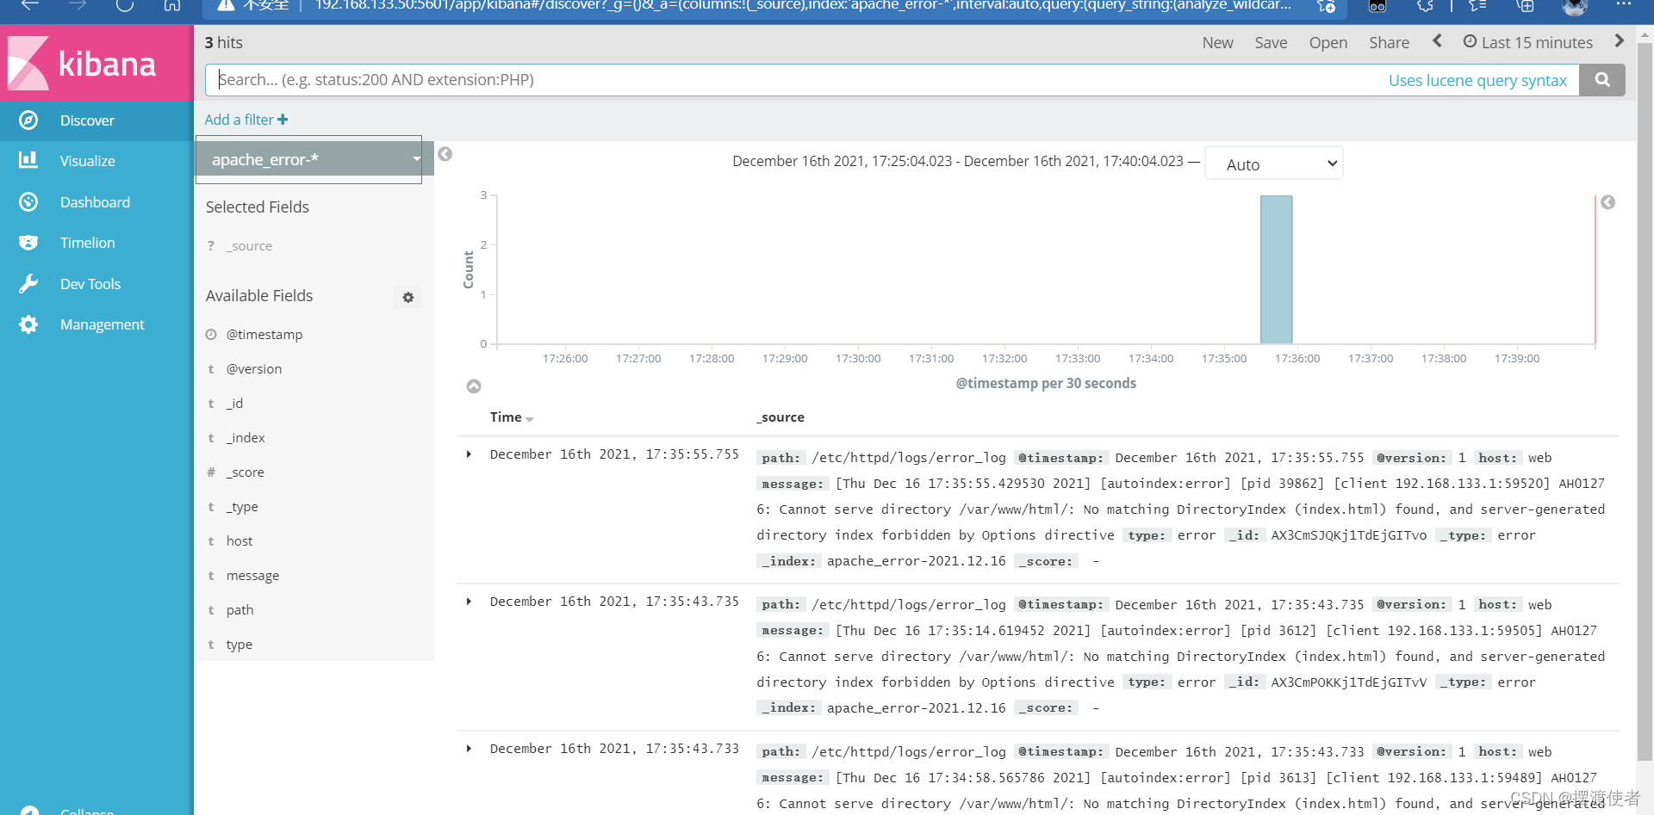Expand the 17:35:43.733 log row

coord(469,749)
